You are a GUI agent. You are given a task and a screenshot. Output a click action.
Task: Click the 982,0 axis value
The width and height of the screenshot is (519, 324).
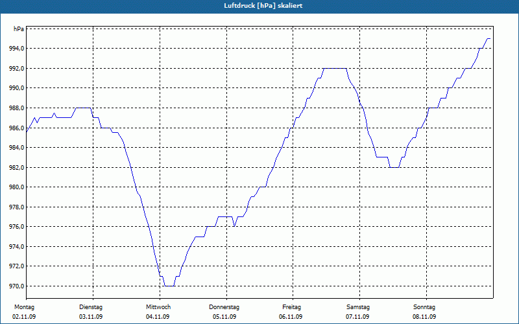point(17,168)
